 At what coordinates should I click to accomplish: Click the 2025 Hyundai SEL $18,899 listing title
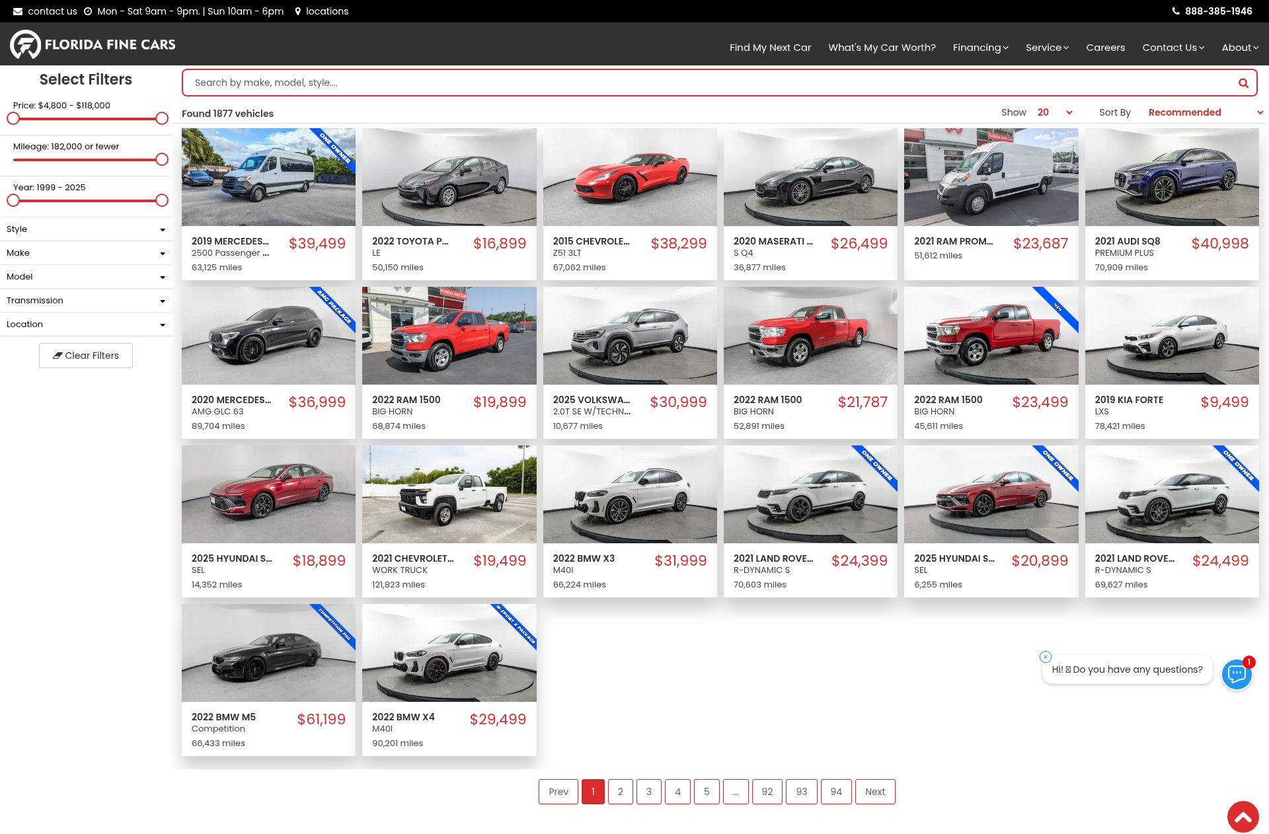coord(232,558)
